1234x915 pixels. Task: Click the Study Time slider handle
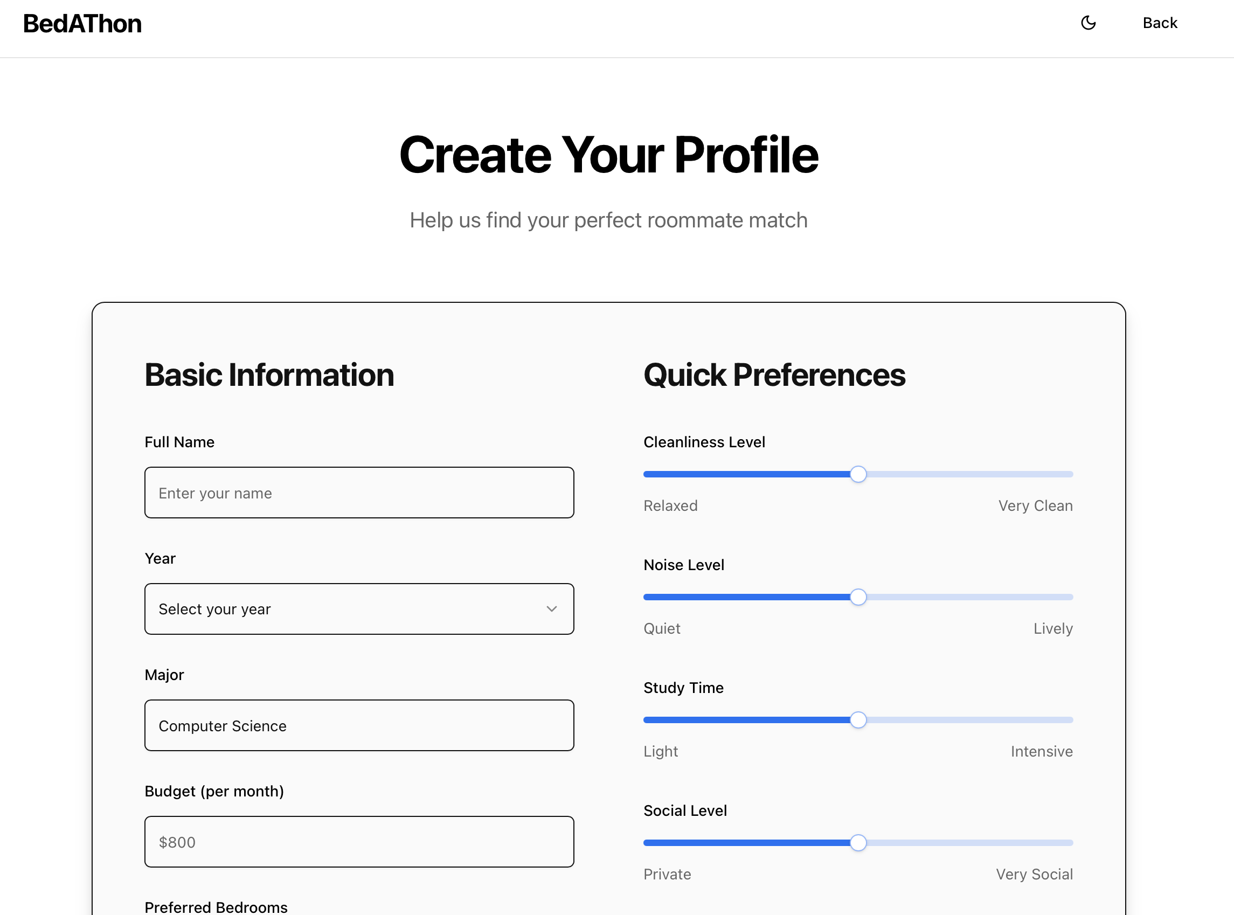858,720
